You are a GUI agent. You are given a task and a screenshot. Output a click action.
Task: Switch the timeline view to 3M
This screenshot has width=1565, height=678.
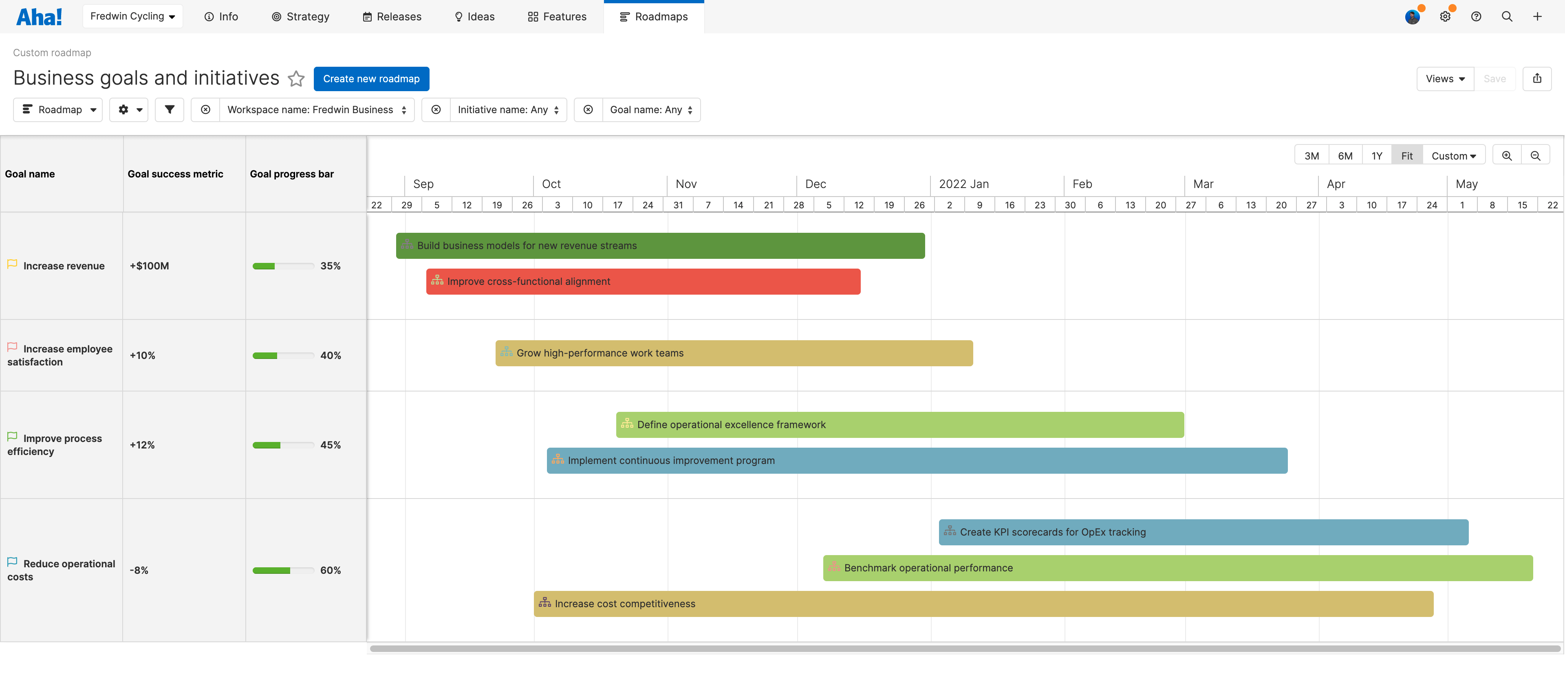click(x=1312, y=155)
